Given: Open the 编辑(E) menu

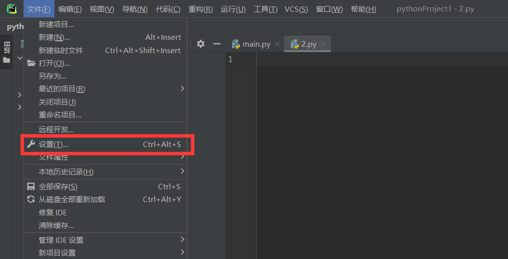Looking at the screenshot, I should (70, 9).
